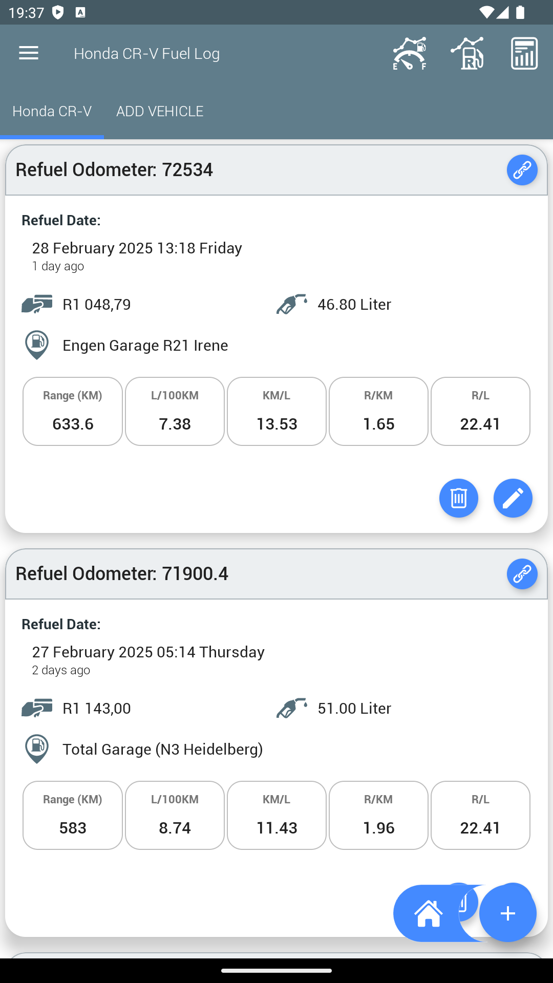This screenshot has height=983, width=553.
Task: Tap the R/L 22.41 box in first entry
Action: 480,412
